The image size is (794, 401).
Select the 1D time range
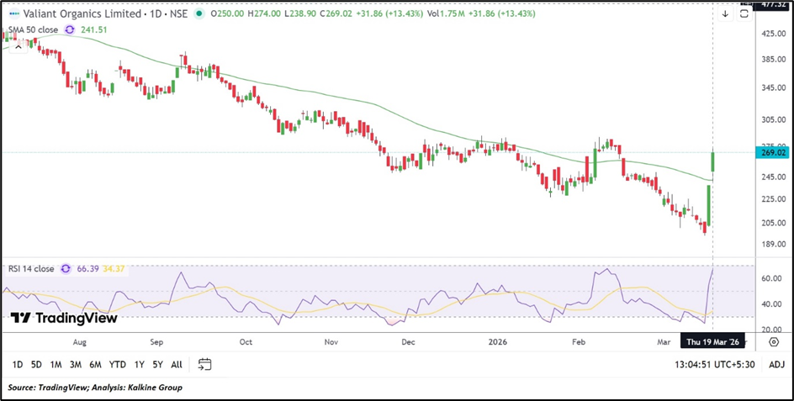coord(18,364)
